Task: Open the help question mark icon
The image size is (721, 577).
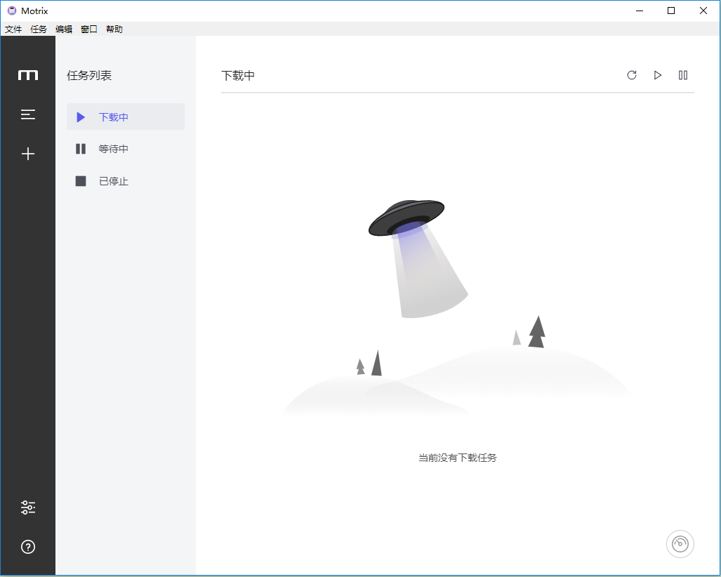Action: tap(28, 547)
